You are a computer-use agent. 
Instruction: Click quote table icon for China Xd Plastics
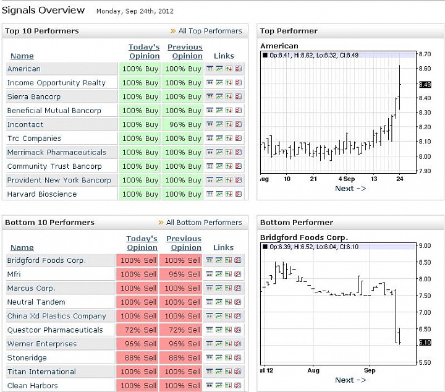click(209, 316)
